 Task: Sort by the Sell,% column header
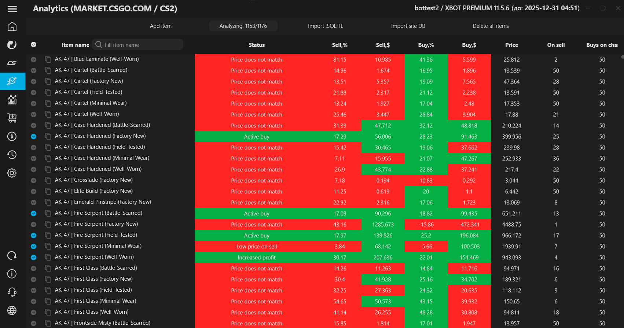[339, 45]
